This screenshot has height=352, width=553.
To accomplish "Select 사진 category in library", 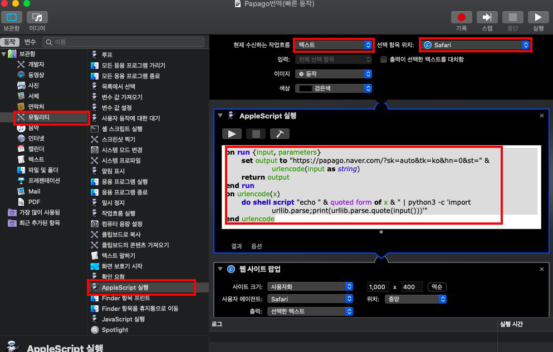I will pos(33,86).
